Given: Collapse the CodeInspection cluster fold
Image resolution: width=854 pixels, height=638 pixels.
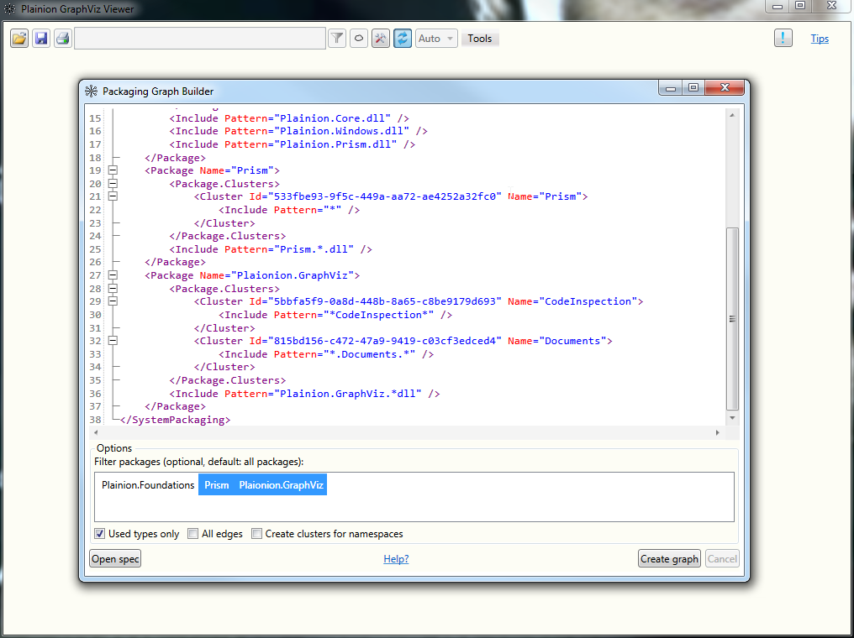Looking at the screenshot, I should click(113, 301).
